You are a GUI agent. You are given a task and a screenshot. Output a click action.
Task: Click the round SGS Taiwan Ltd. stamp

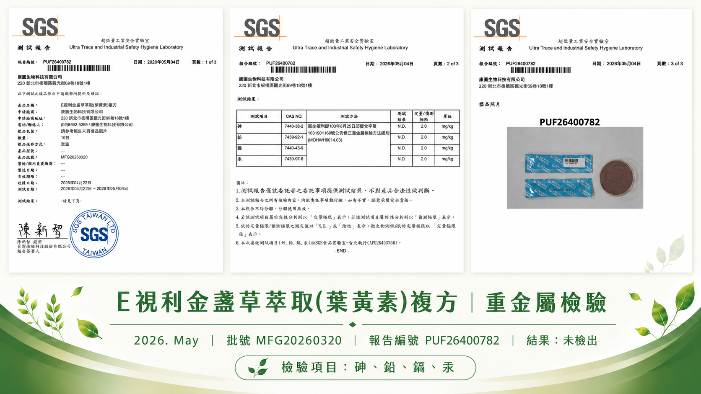pyautogui.click(x=94, y=234)
